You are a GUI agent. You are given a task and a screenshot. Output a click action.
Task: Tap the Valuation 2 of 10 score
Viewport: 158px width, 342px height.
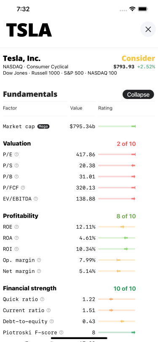[x=126, y=144]
